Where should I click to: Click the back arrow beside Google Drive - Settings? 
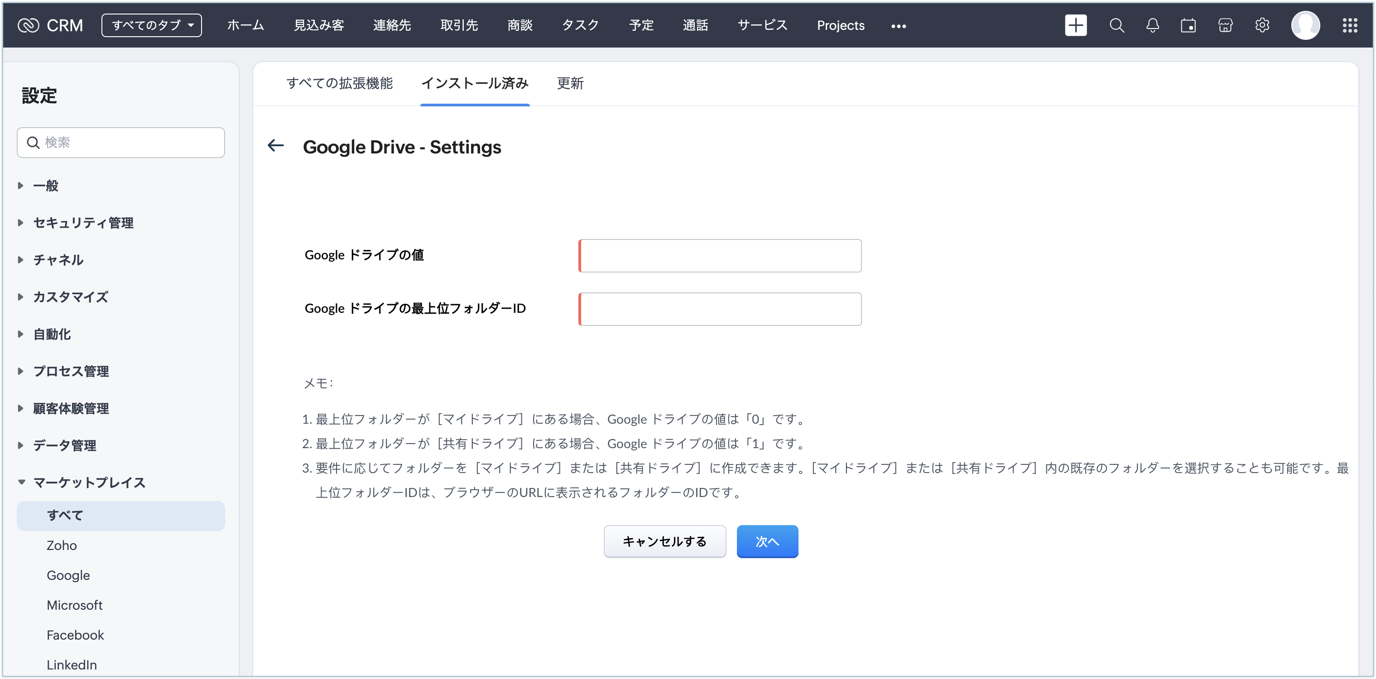click(276, 145)
